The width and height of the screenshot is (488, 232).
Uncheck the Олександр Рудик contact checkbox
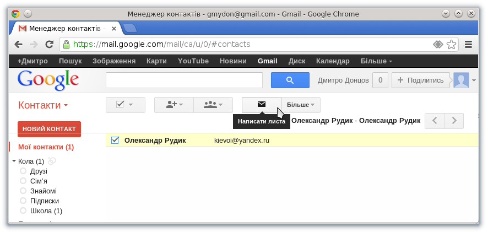(x=115, y=141)
